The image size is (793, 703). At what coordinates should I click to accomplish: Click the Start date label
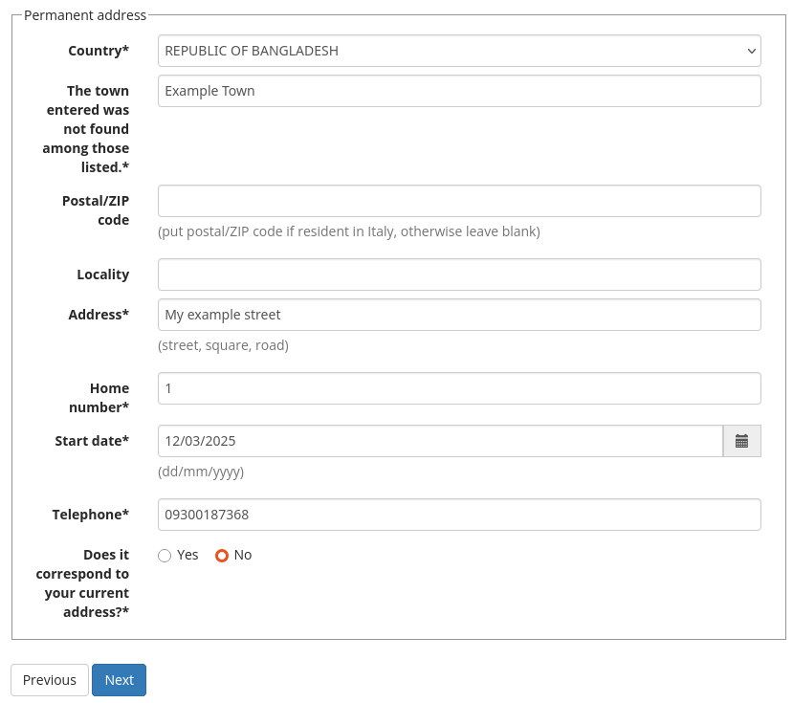pos(92,441)
